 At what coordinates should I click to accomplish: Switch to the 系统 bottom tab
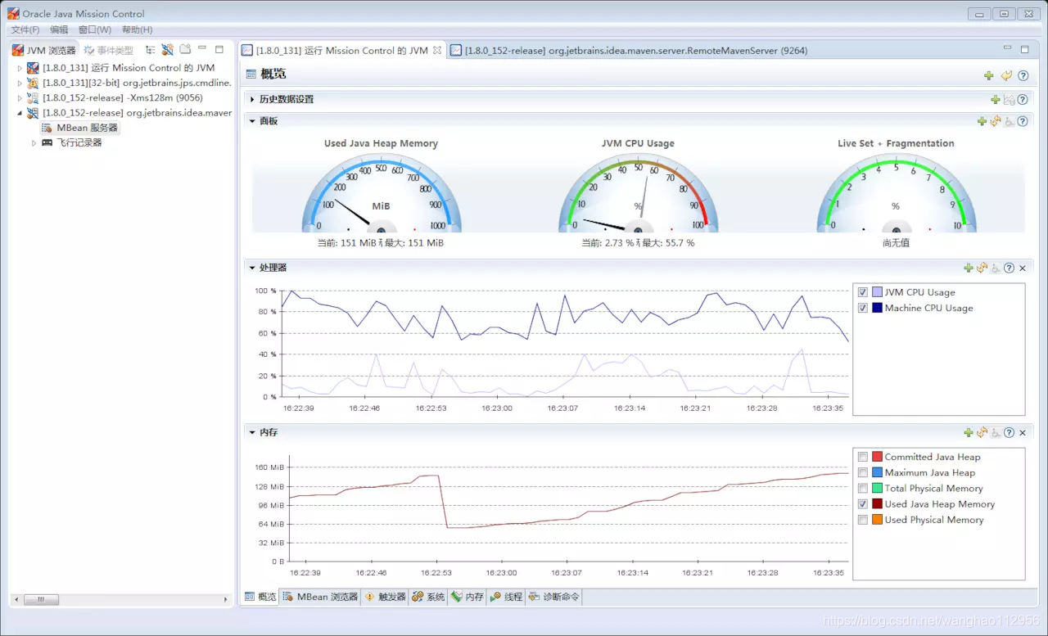click(x=428, y=597)
